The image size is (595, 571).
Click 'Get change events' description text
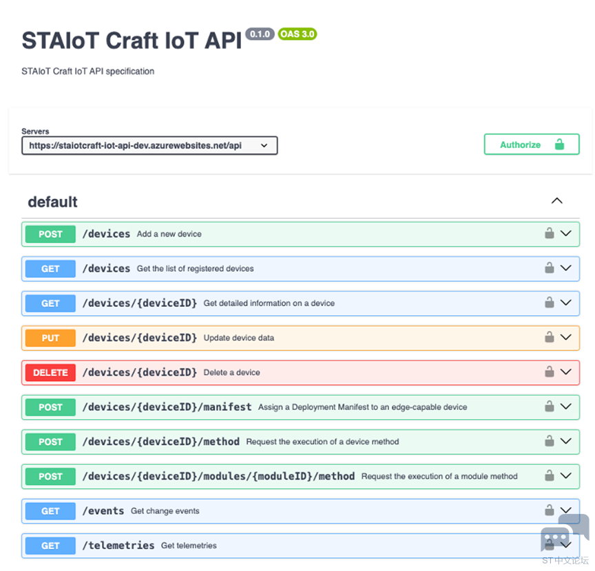165,511
